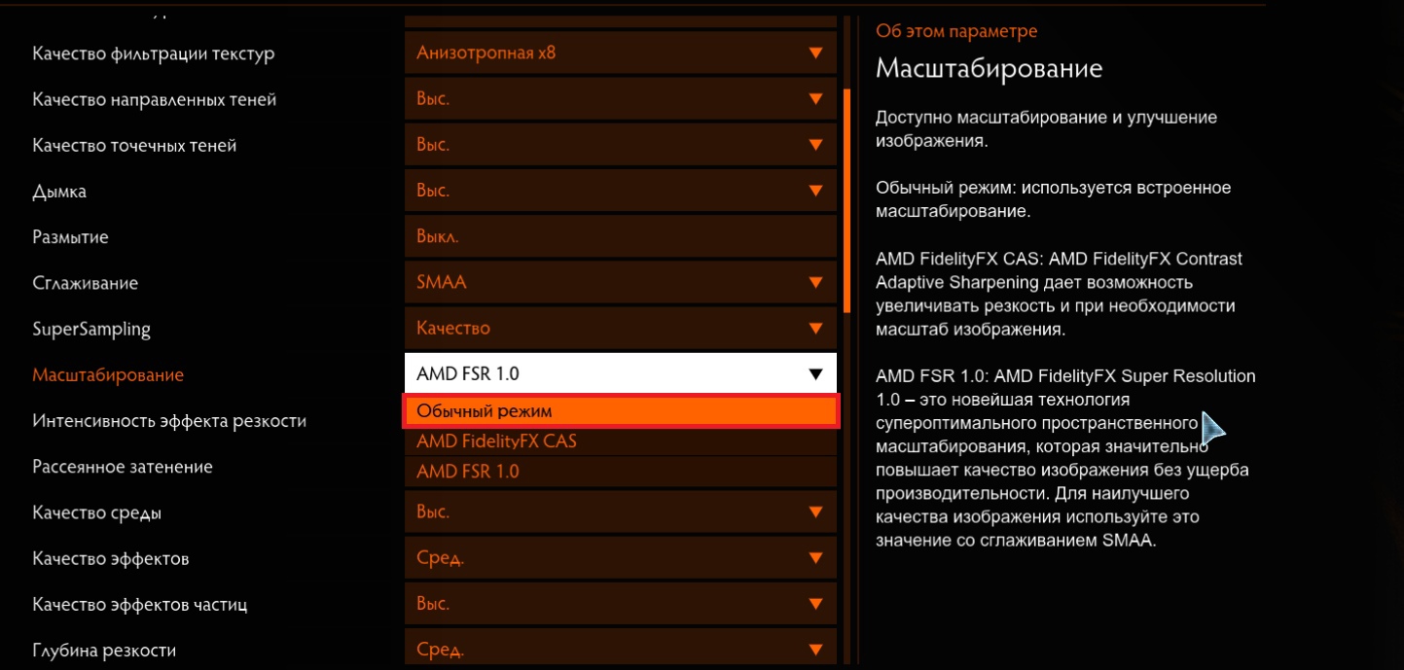Click the Сглаживание setting label
The image size is (1404, 670).
[86, 283]
